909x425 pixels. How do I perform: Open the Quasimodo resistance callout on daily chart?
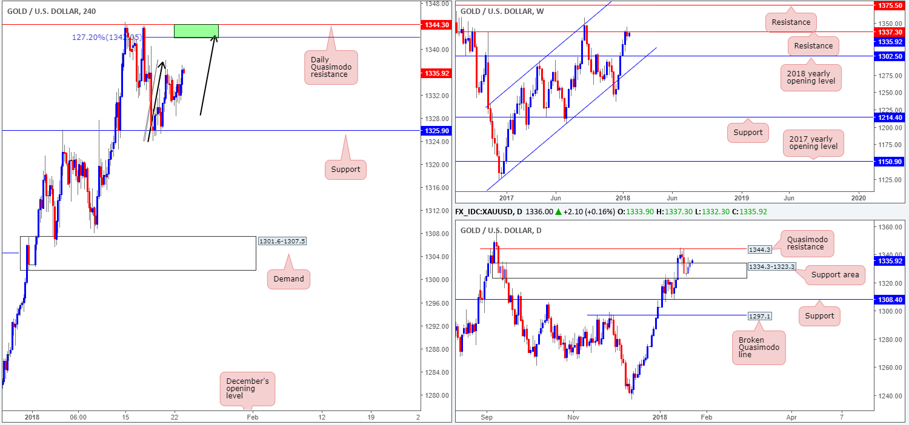[x=808, y=243]
